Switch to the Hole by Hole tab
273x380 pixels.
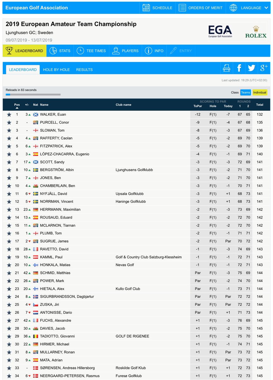[56, 70]
